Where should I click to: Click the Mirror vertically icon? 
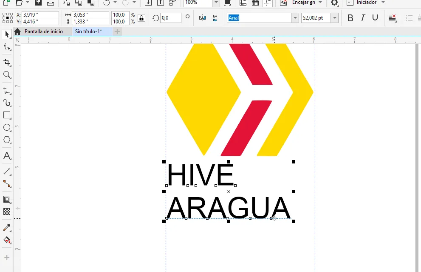pos(215,18)
